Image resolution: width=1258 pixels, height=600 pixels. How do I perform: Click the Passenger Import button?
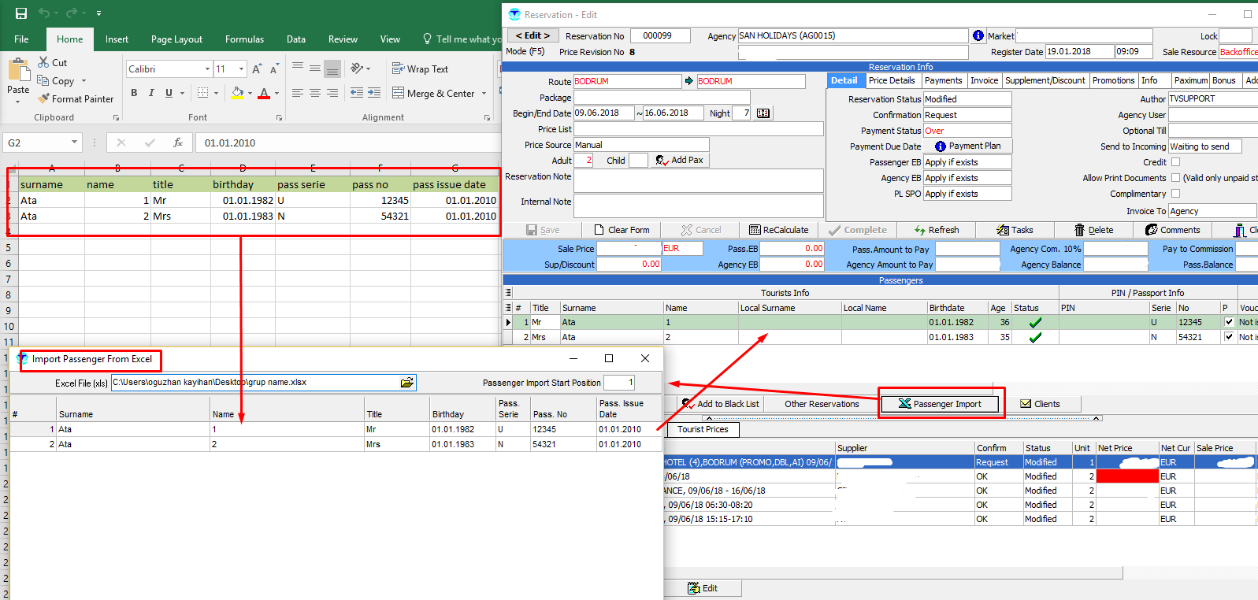point(940,404)
